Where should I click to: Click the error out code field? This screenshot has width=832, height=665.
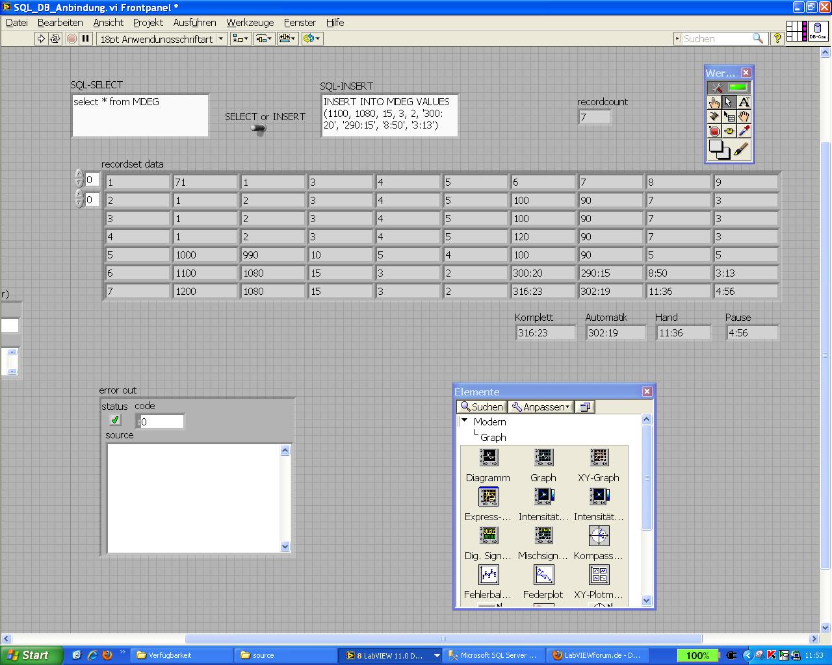pyautogui.click(x=162, y=421)
